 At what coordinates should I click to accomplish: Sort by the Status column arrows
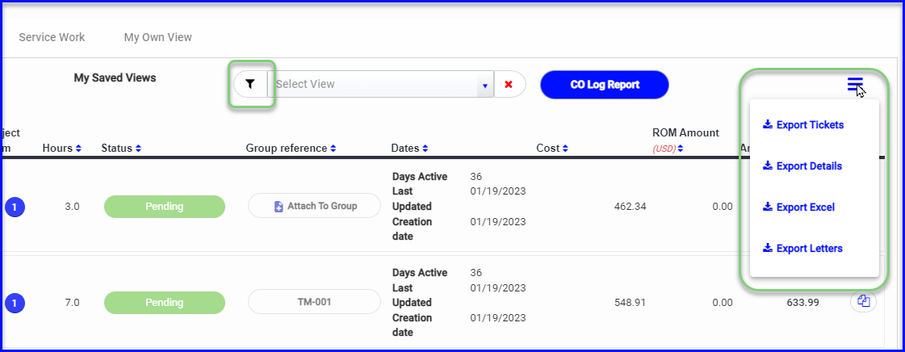(x=139, y=149)
